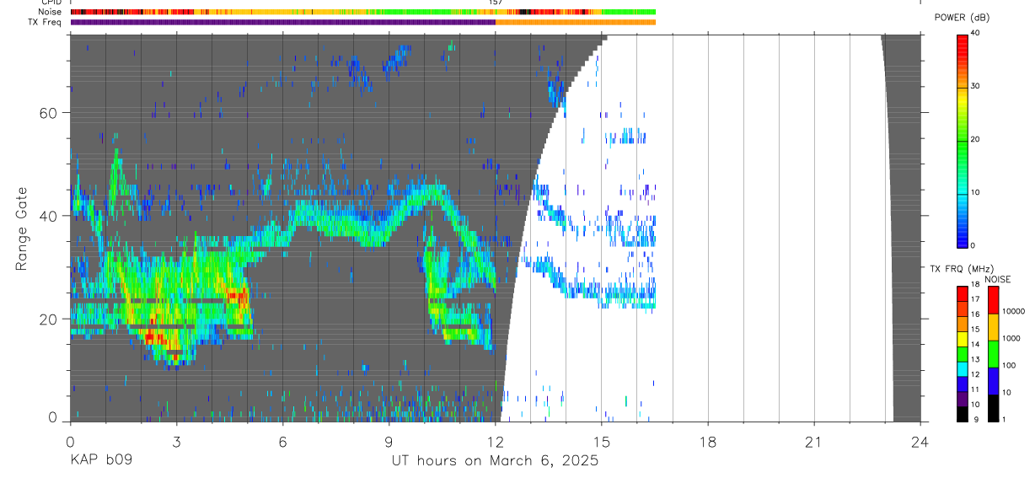Image resolution: width=1035 pixels, height=478 pixels.
Task: Click the x-axis tick label '18'
Action: 707,443
